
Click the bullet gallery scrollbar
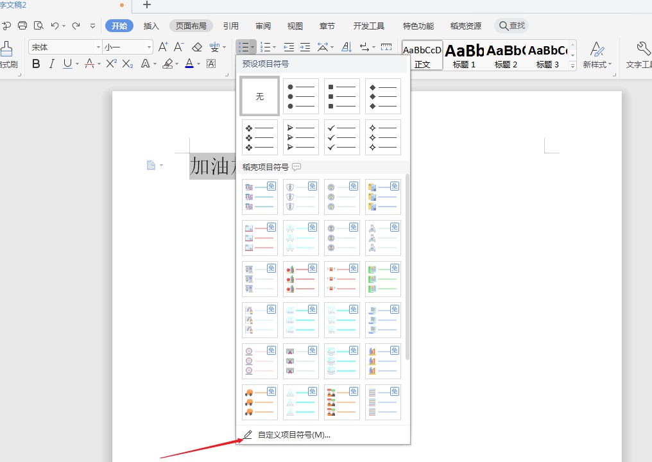click(x=407, y=266)
